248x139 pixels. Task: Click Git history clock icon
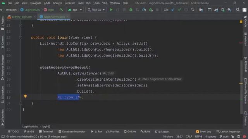point(186,10)
